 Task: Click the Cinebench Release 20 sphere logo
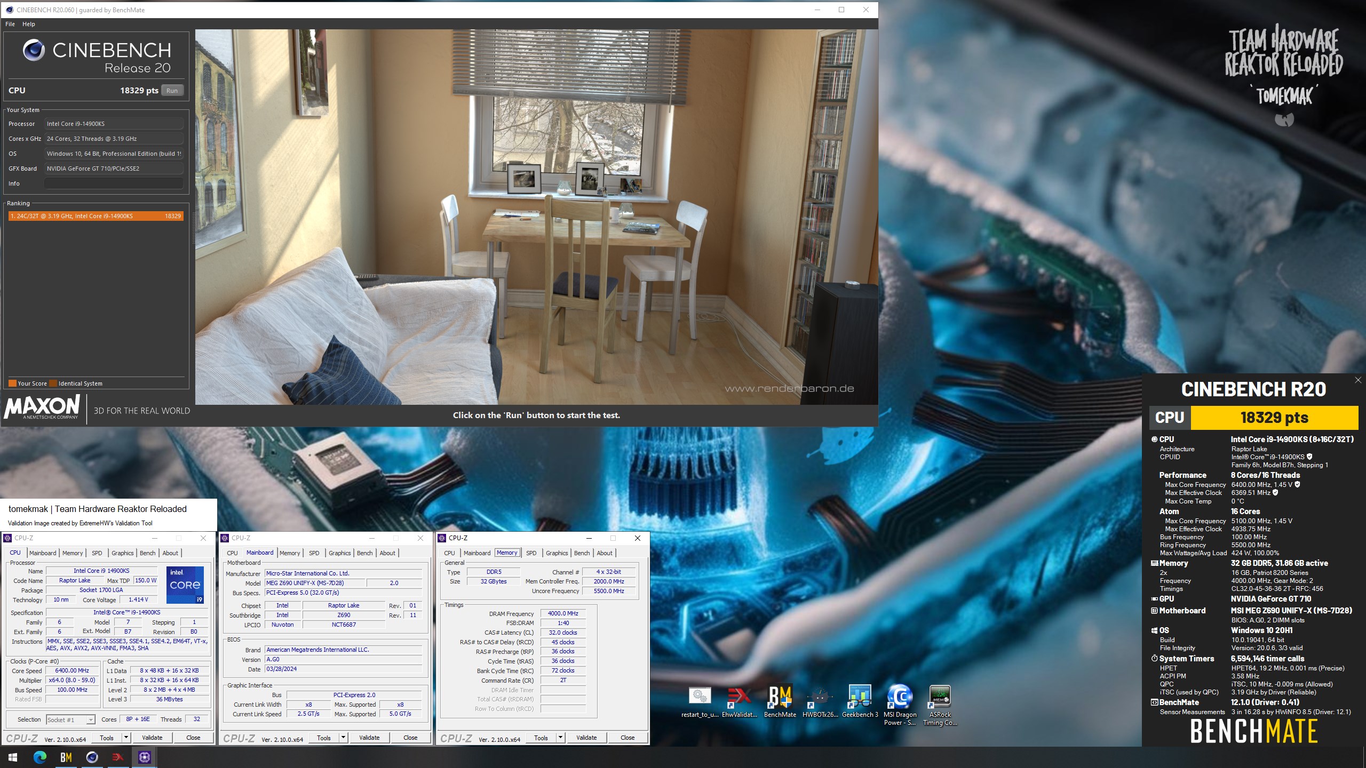click(34, 50)
